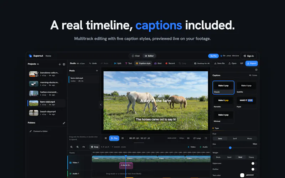Enter fullscreen preview
The width and height of the screenshot is (285, 178).
206,138
